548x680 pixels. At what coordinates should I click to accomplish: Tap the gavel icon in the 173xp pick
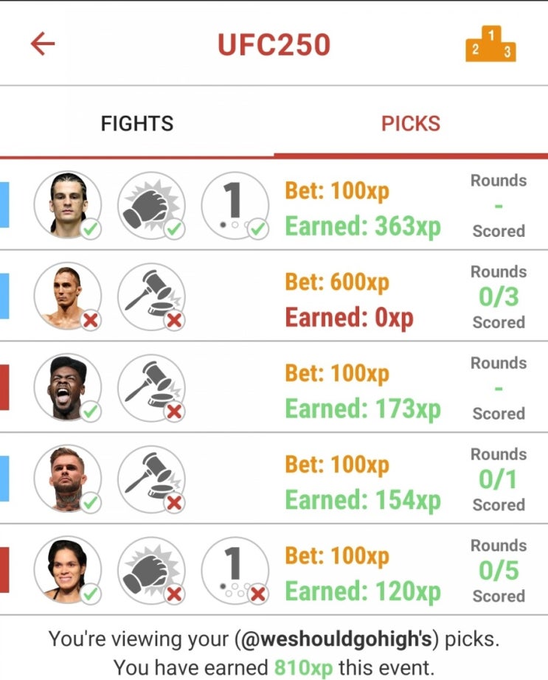click(152, 388)
